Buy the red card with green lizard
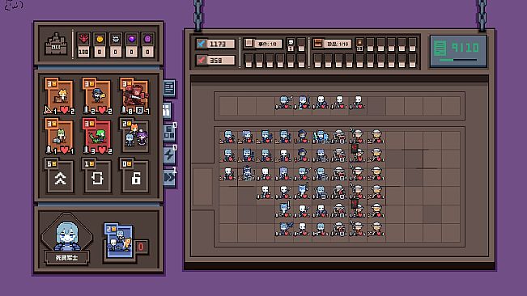The image size is (527, 296). pos(97,136)
